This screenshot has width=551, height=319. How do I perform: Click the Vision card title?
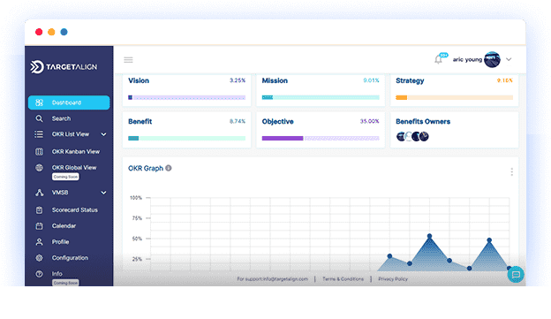tap(139, 80)
